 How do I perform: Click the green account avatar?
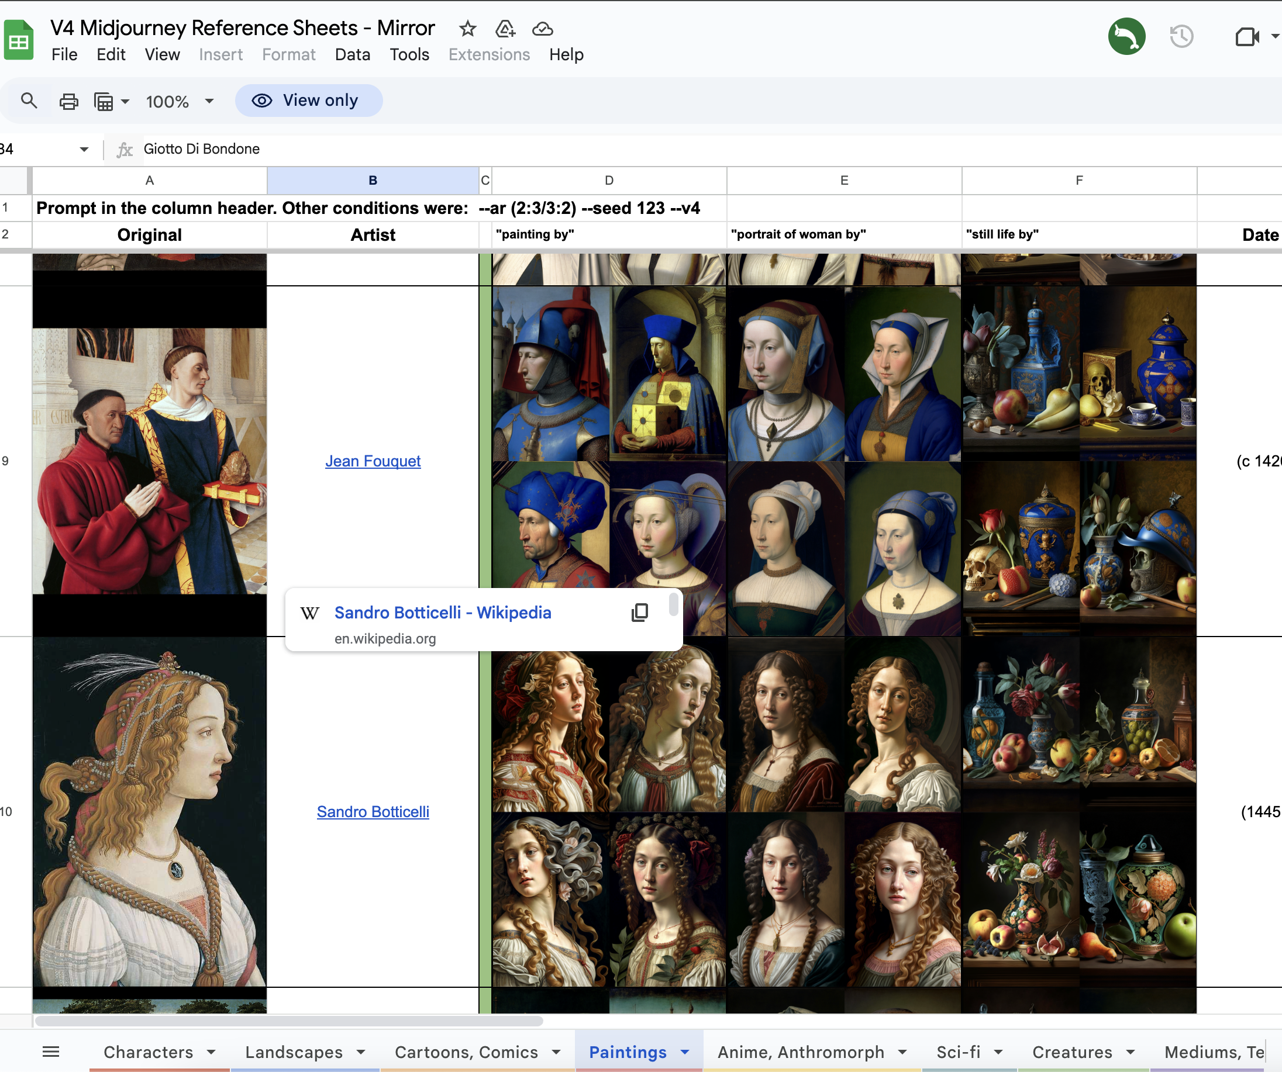[x=1126, y=37]
